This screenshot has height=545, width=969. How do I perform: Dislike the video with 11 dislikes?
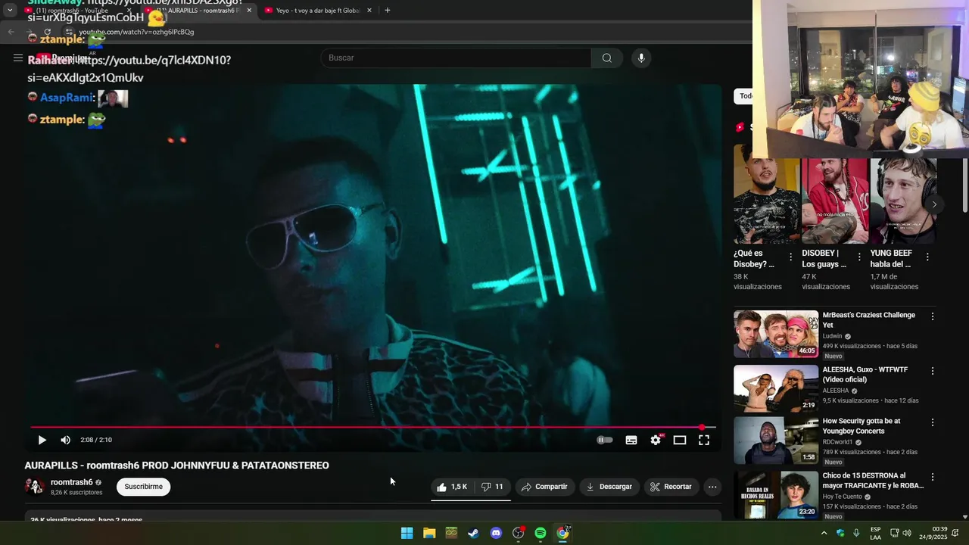pyautogui.click(x=493, y=487)
